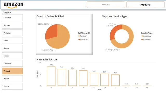Click the 5XL axis label
This screenshot has width=166, height=93.
(137, 87)
